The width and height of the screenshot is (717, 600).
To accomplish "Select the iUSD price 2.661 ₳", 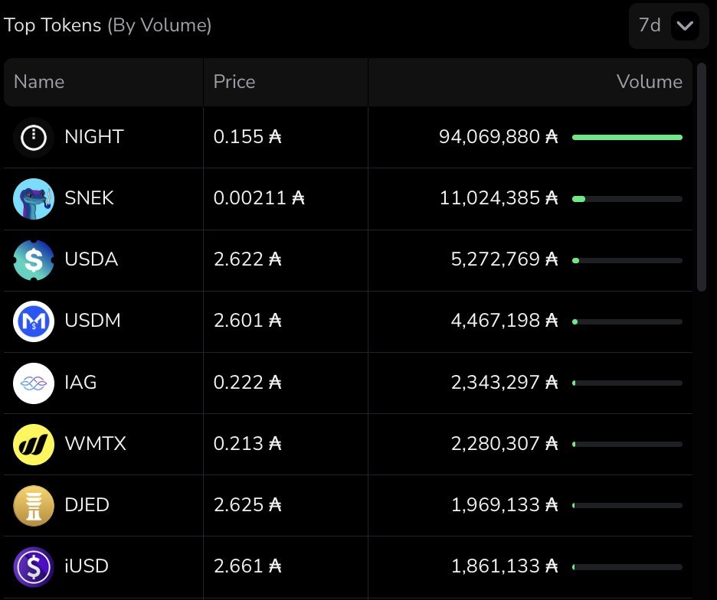I will (x=247, y=566).
